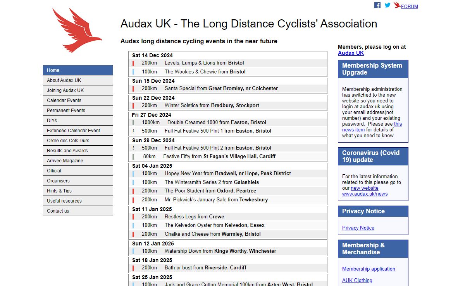Open Levels, Lumps & Lions event
Viewport: 465px width, 286px height.
pos(228,63)
